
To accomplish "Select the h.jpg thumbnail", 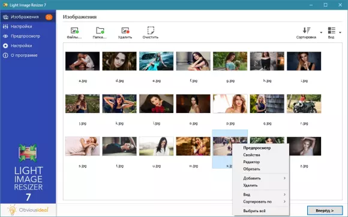I will 267,61.
